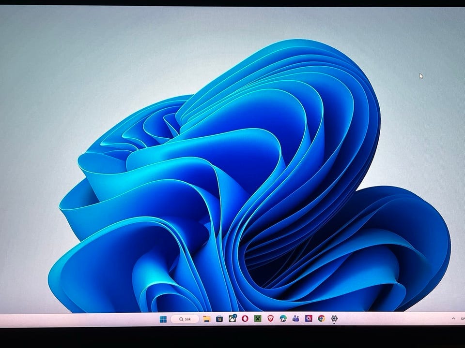Open File Explorer from the taskbar
The image size is (465, 348).
(x=207, y=319)
